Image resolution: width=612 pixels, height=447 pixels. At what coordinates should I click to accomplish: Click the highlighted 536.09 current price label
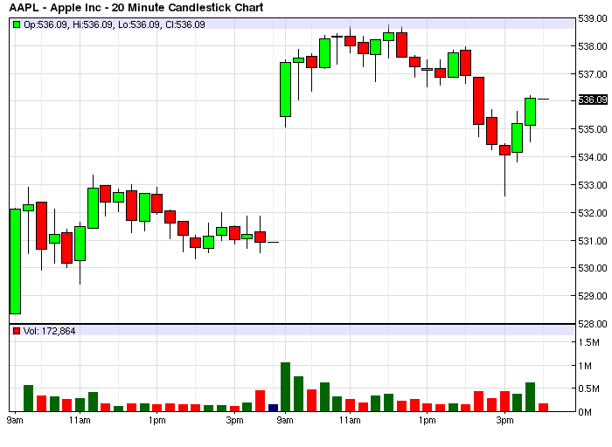point(593,100)
